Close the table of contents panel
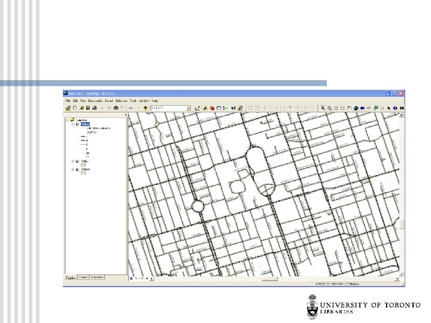The width and height of the screenshot is (431, 323). (x=126, y=114)
